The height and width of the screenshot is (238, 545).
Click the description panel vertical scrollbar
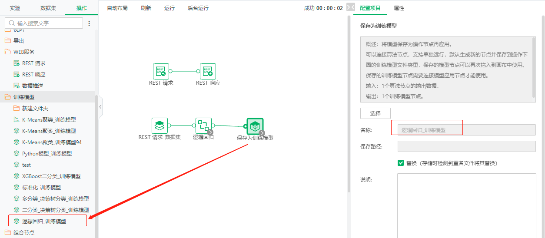pos(534,66)
